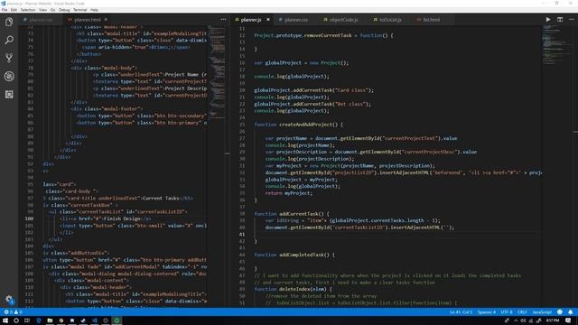
Task: Open More Actions for the left editor group
Action: [x=223, y=20]
